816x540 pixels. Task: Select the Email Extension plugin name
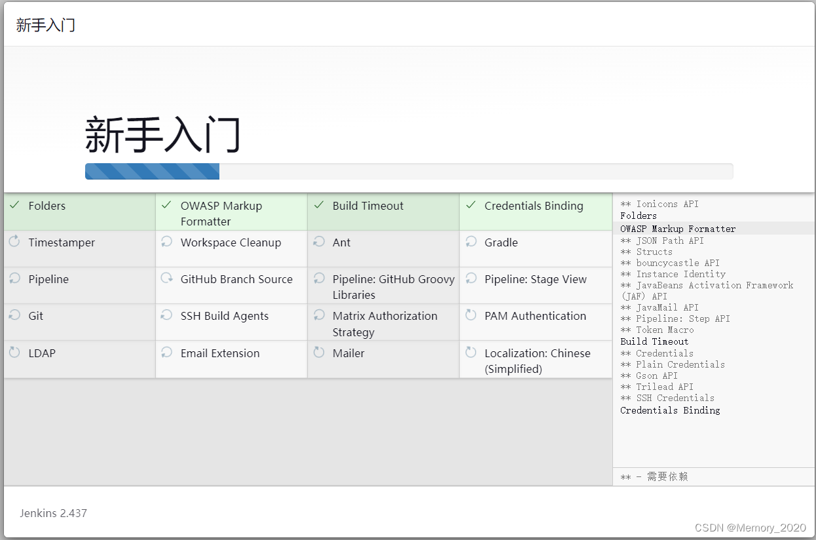(x=220, y=353)
